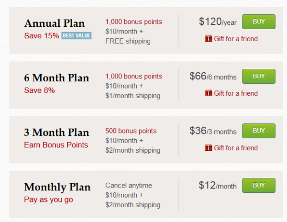Click the Save 15% text
This screenshot has height=222, width=287.
(x=42, y=36)
